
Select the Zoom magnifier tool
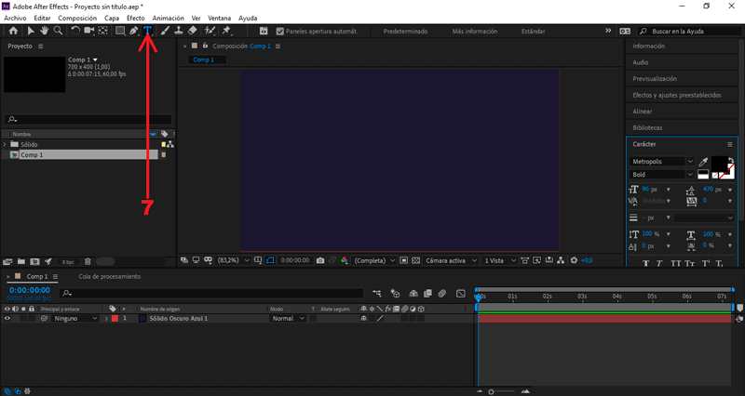click(x=58, y=31)
